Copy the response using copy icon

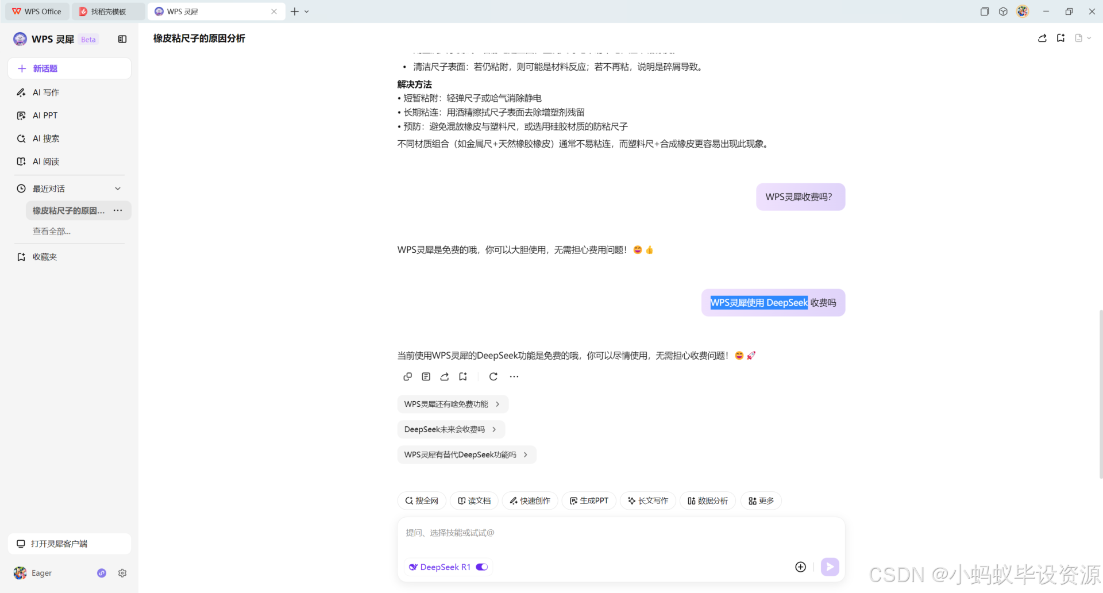tap(408, 376)
